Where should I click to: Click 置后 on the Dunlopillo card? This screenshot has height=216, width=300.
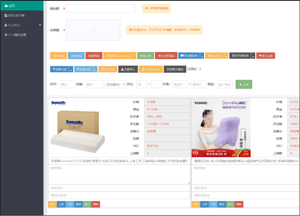point(87,204)
